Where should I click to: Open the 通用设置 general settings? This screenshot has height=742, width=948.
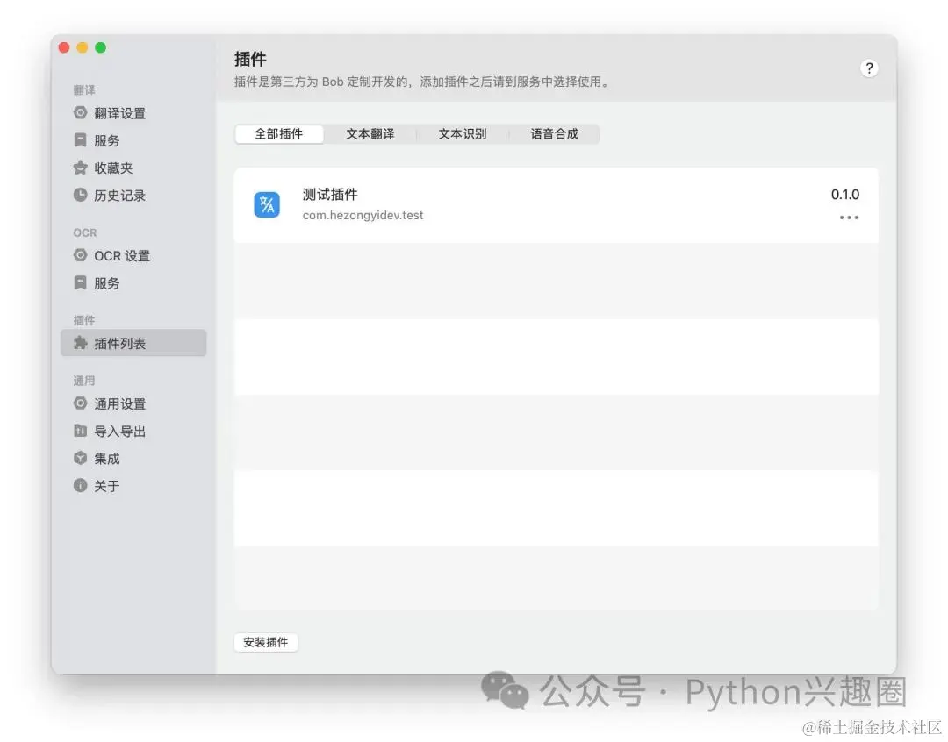[x=118, y=403]
